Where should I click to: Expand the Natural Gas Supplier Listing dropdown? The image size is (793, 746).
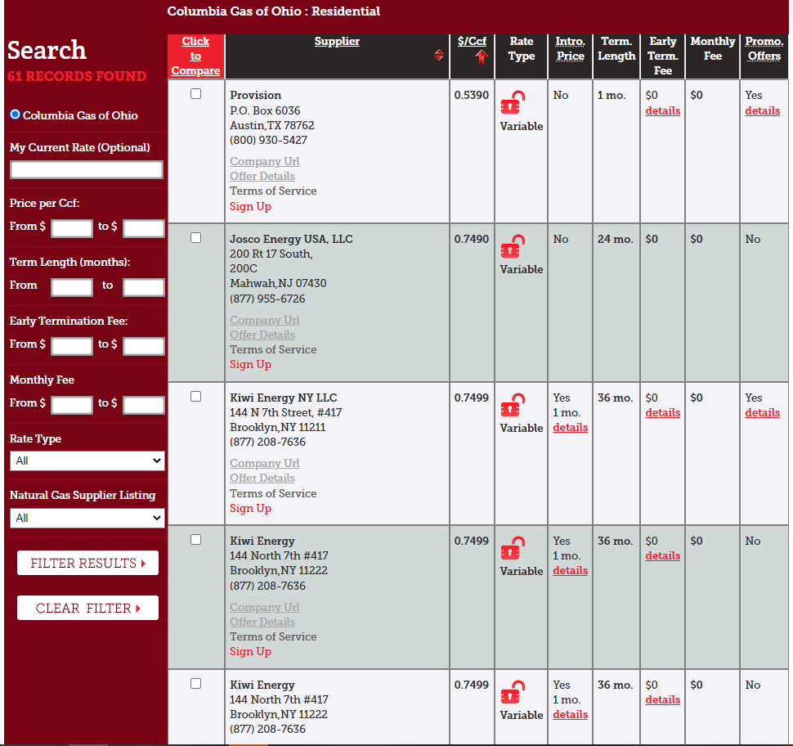(87, 518)
